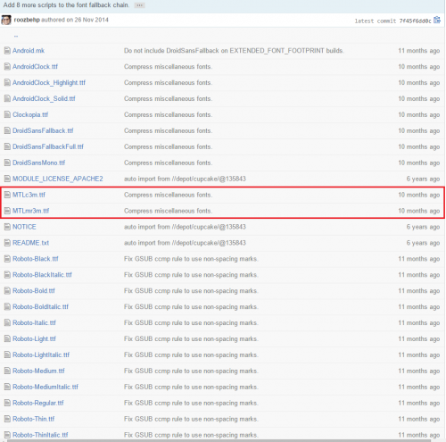Open the DroidSansFallbackFull.ttf file
The width and height of the screenshot is (446, 442).
(48, 146)
